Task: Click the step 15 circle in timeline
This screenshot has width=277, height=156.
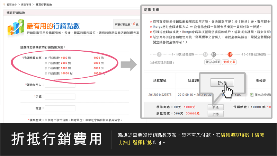Action: click(x=205, y=54)
